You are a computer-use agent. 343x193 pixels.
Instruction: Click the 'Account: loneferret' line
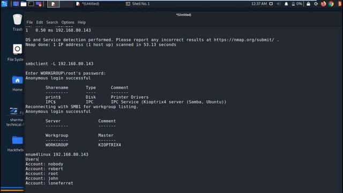[49, 183]
